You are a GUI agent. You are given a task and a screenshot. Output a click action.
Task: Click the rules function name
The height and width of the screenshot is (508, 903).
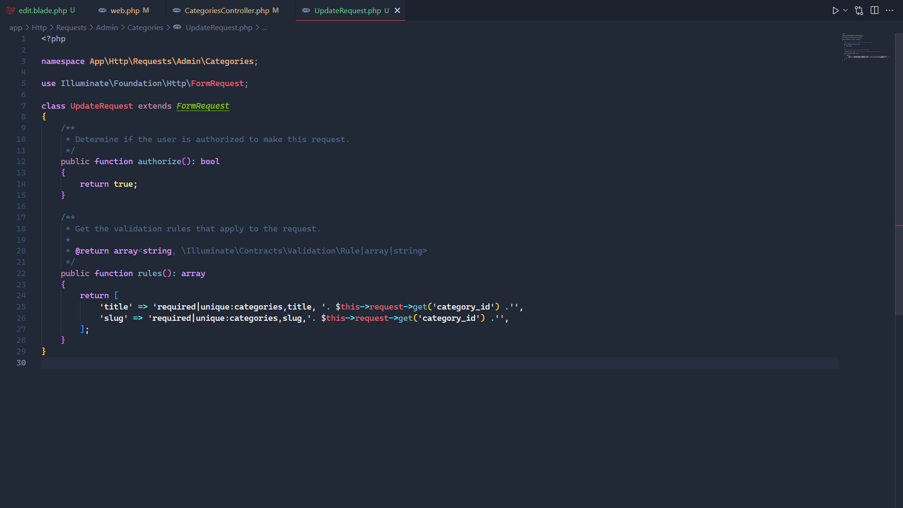click(150, 273)
